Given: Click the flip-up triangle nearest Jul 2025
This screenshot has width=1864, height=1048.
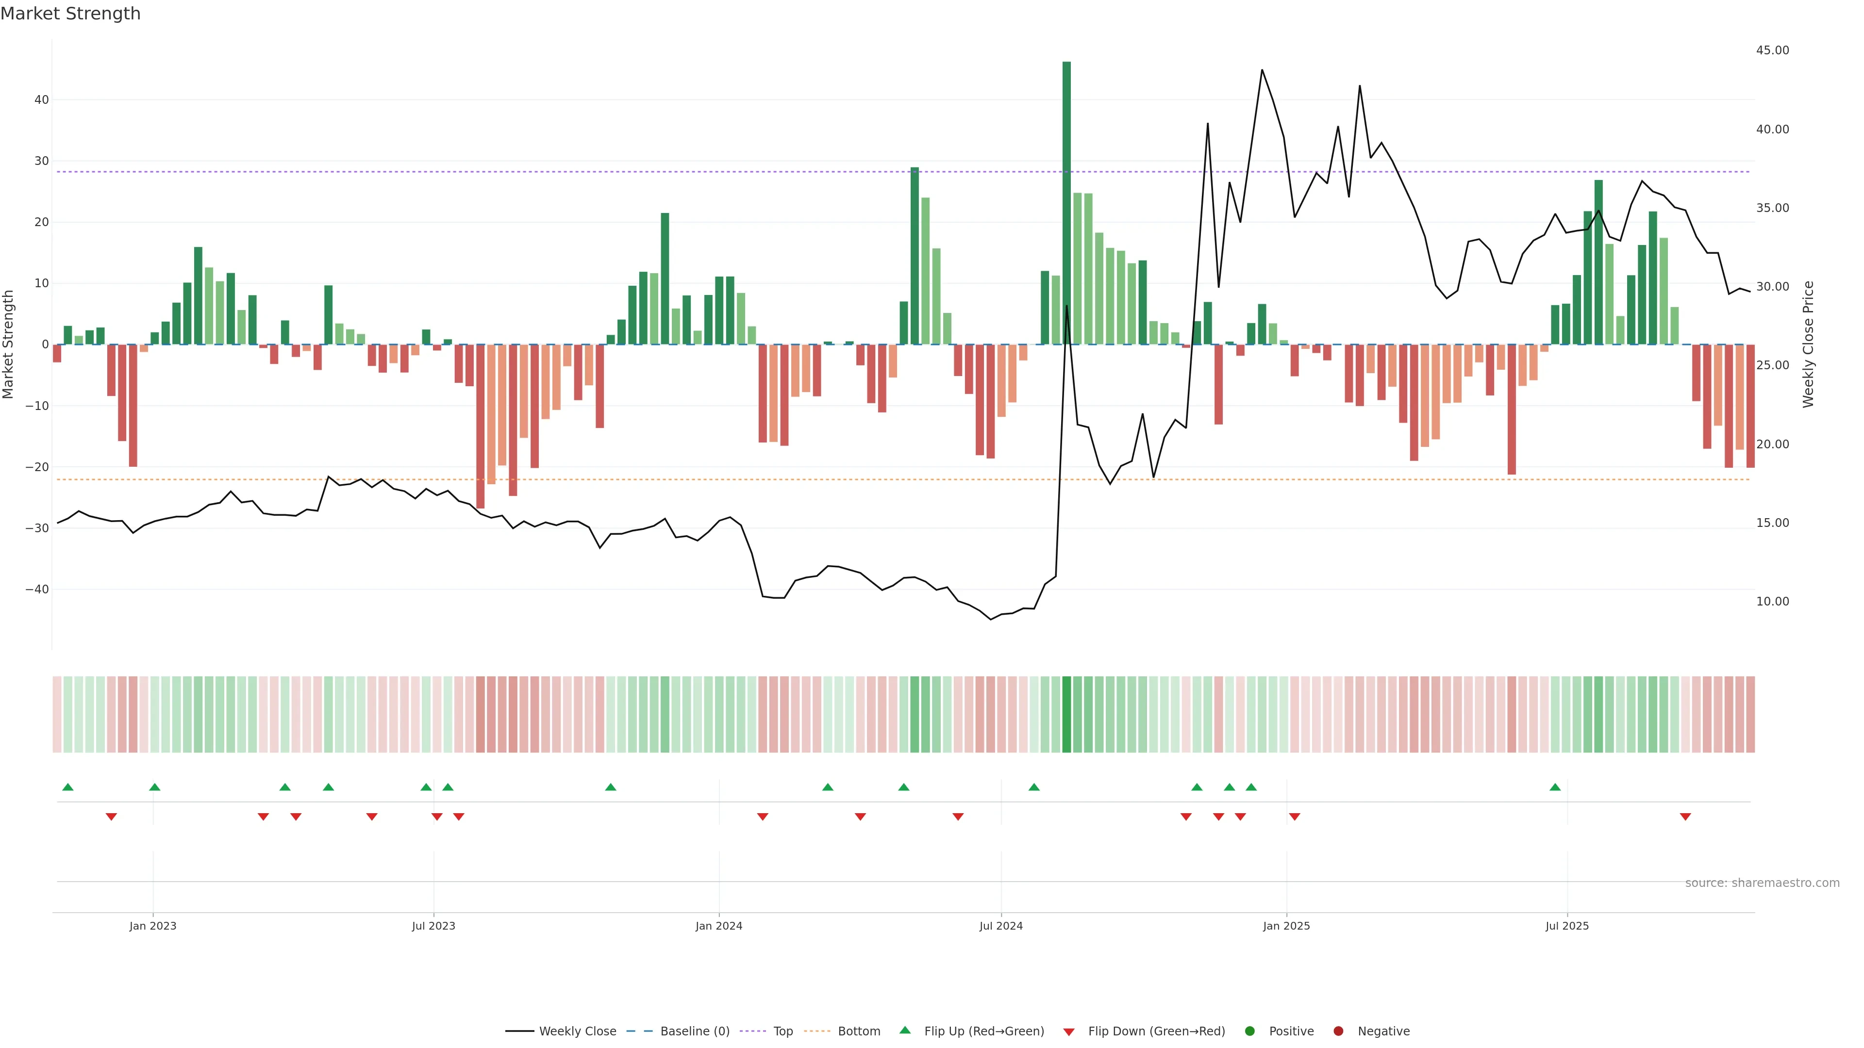Looking at the screenshot, I should tap(1555, 787).
